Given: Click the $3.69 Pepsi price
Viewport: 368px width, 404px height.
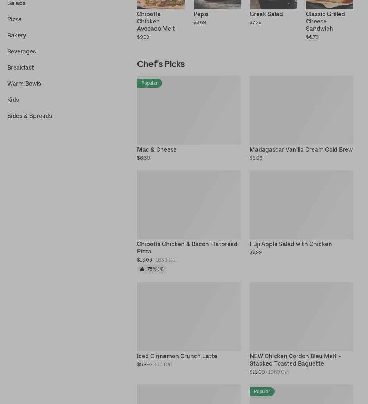Looking at the screenshot, I should (x=200, y=22).
